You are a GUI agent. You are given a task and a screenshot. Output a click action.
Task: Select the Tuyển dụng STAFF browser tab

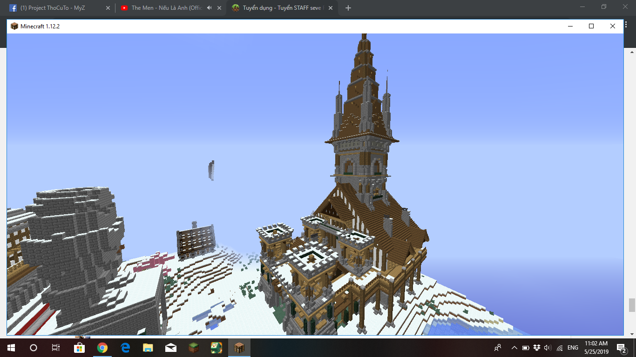283,8
